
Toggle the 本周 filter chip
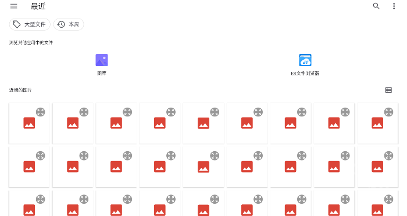pos(69,24)
